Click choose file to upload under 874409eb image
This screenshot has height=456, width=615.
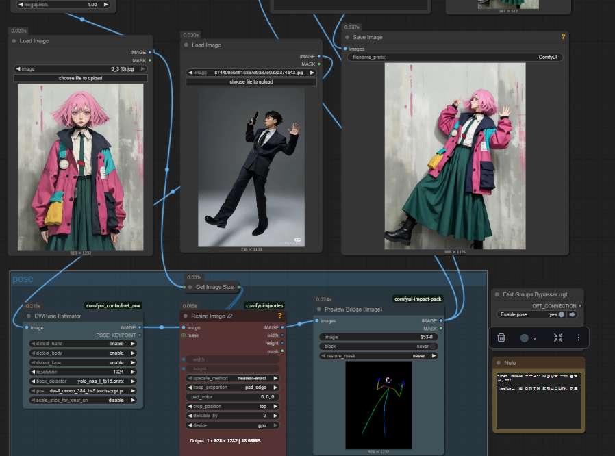pos(251,81)
